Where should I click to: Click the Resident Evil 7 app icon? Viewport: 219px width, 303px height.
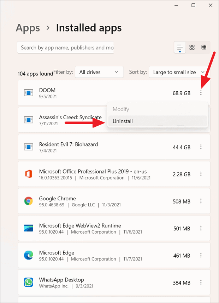pos(29,147)
